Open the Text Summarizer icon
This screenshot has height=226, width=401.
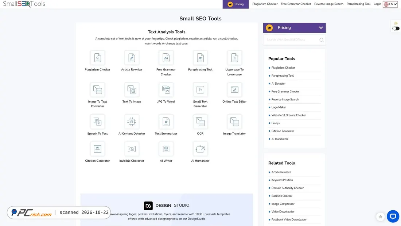(166, 122)
